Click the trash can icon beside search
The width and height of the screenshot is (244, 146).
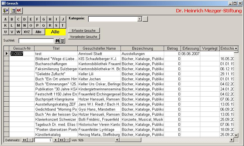tap(63, 41)
